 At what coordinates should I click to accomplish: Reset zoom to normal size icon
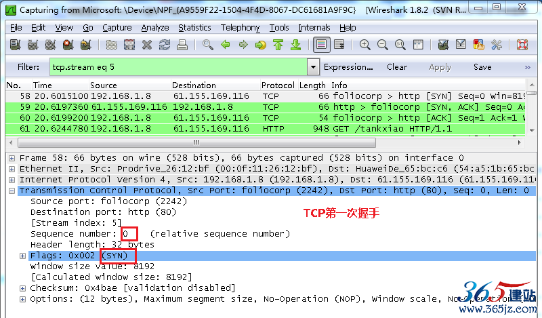pyautogui.click(x=400, y=45)
